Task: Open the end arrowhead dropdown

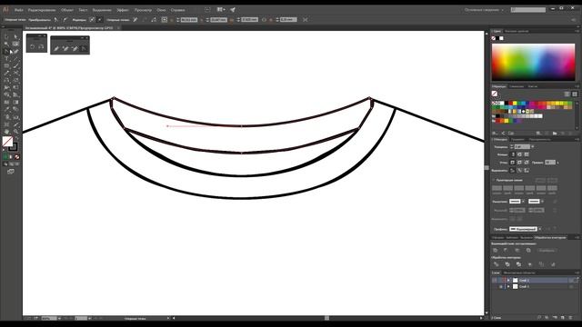Action: click(x=542, y=202)
